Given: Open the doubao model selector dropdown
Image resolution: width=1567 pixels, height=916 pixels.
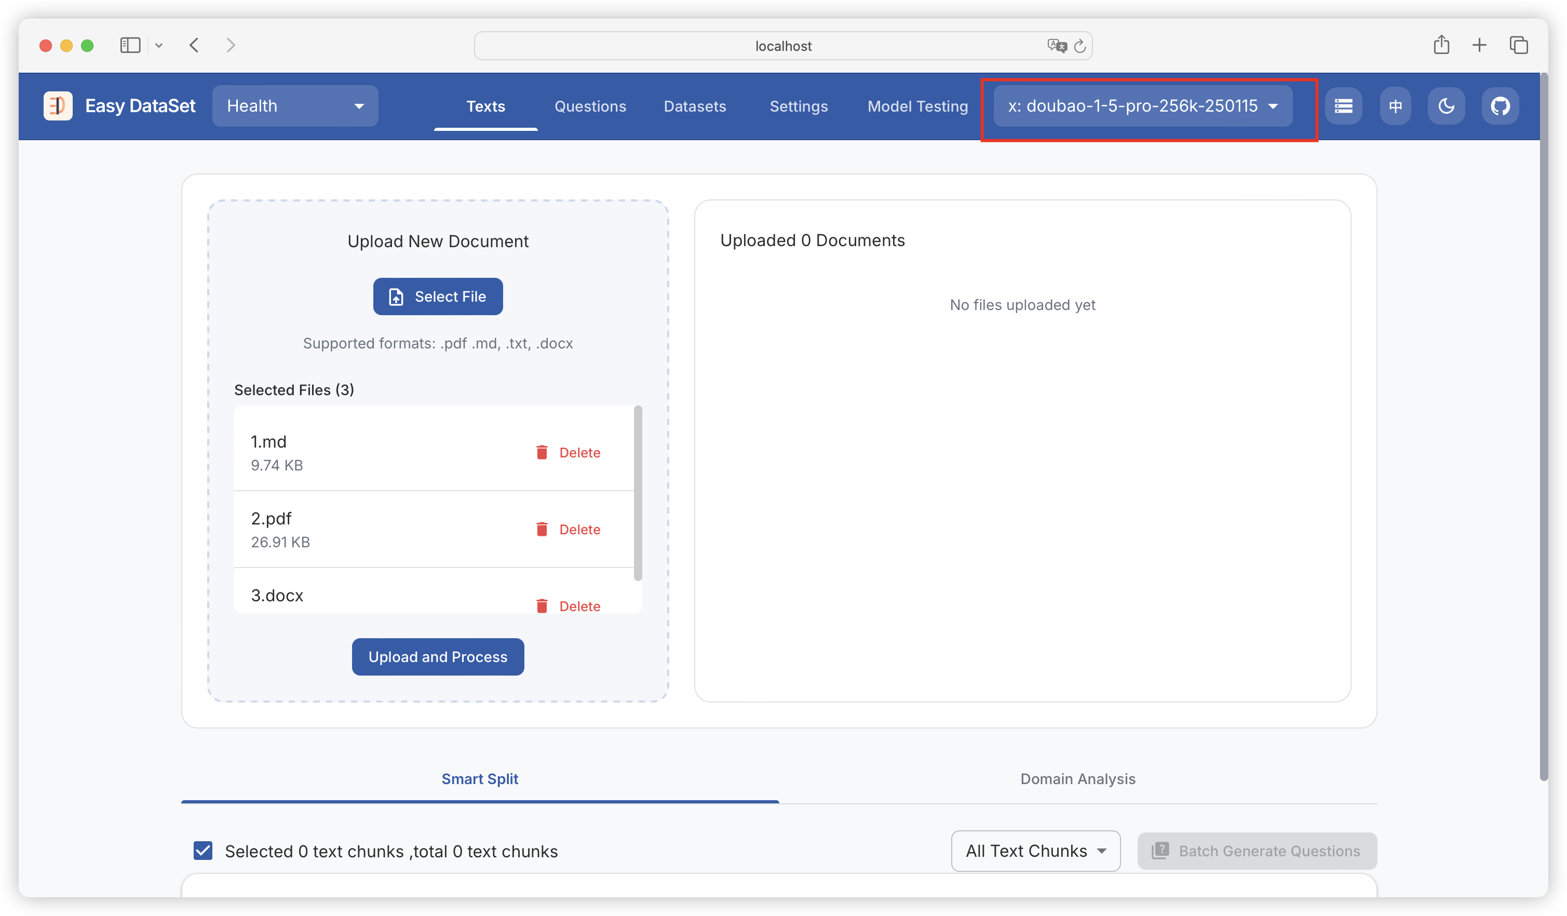Looking at the screenshot, I should click(1142, 106).
